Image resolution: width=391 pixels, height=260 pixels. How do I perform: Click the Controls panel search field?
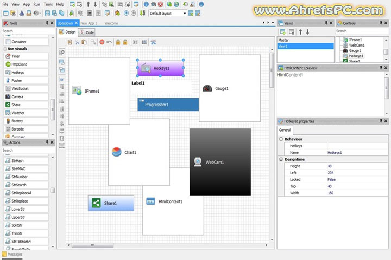click(362, 31)
